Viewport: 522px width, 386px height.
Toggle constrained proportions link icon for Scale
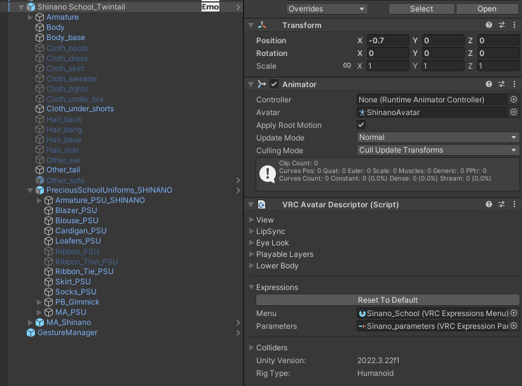[x=347, y=66]
